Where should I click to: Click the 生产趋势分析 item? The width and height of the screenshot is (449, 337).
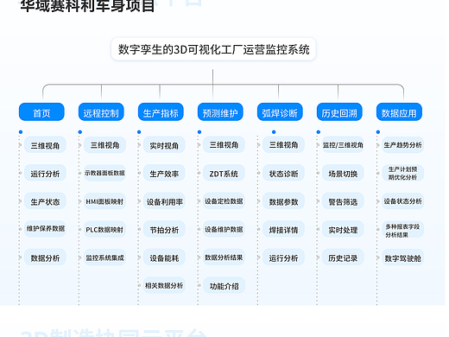[x=402, y=145]
